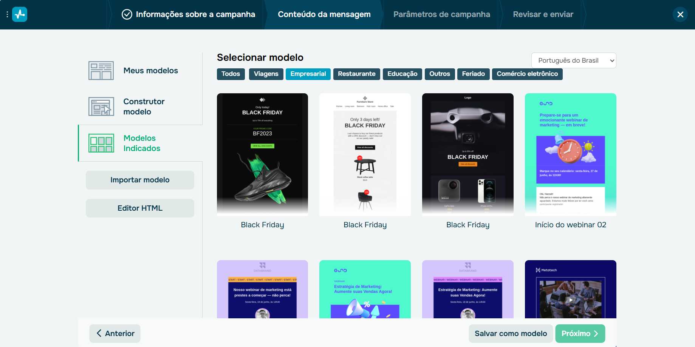
Task: Choose the purple 'Nosso webinar de marketing' template
Action: pyautogui.click(x=262, y=289)
